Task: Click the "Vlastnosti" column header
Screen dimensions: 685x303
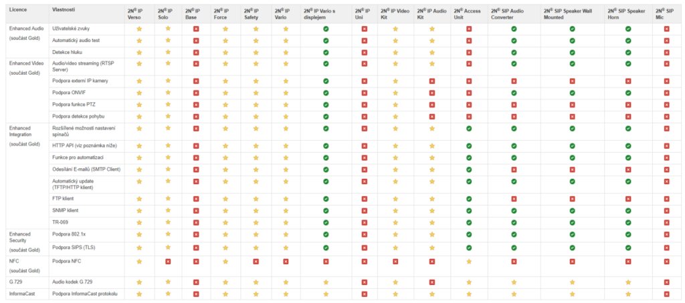Action: coord(64,11)
